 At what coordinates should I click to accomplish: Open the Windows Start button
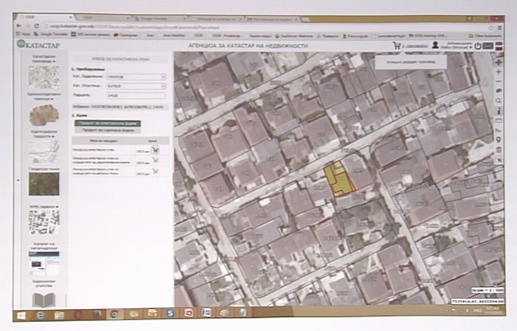click(21, 316)
